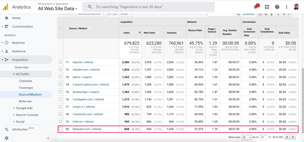Open the three-dot more options menu
Viewport: 304px width, 142px height.
coord(286,7)
